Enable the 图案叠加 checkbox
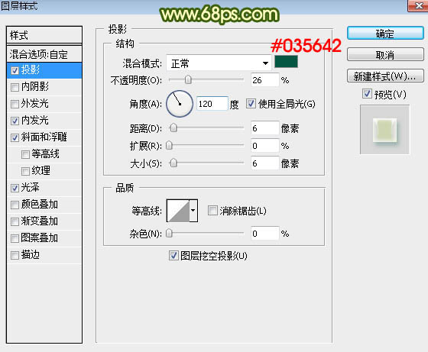 pos(15,238)
